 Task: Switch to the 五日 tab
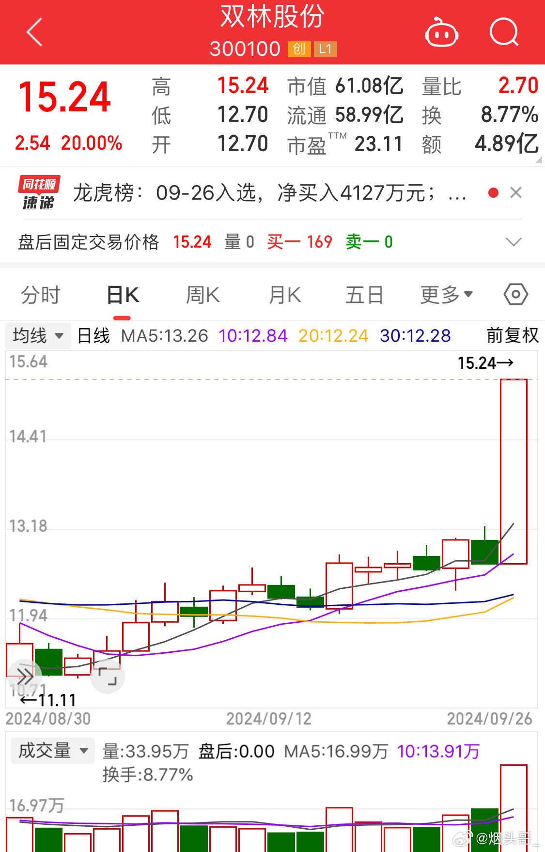coord(364,295)
